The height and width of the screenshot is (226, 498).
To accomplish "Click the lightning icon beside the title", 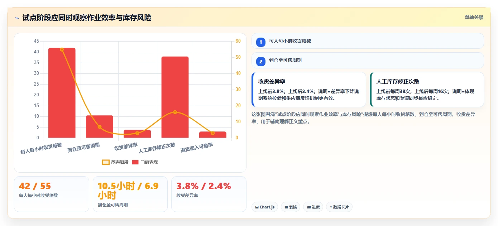I will click(x=17, y=18).
